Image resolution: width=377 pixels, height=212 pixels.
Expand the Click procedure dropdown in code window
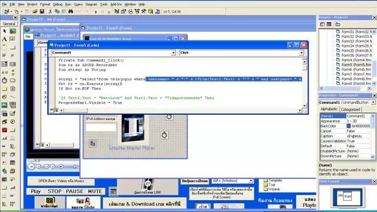301,52
